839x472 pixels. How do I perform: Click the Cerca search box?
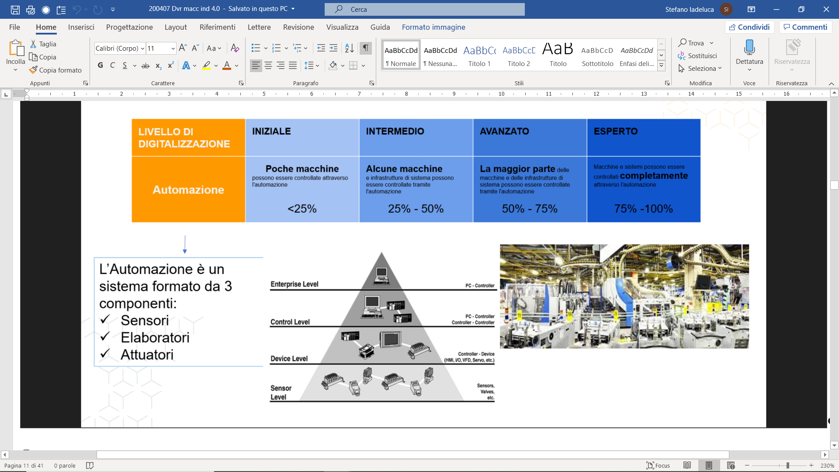[424, 9]
